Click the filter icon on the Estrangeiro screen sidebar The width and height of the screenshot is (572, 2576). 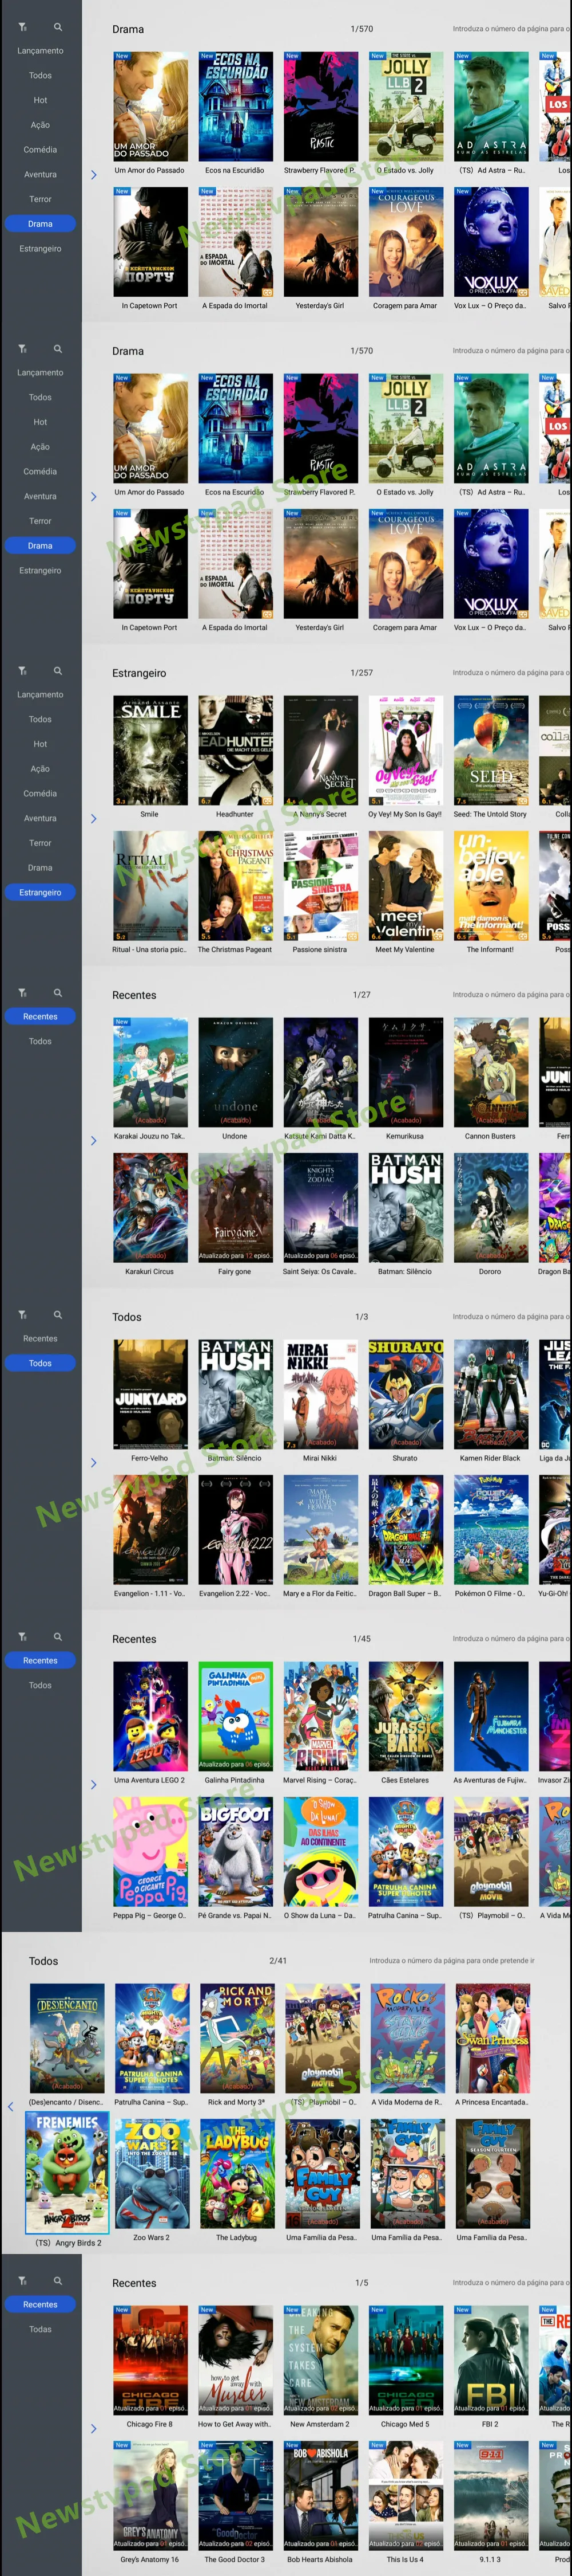(22, 671)
